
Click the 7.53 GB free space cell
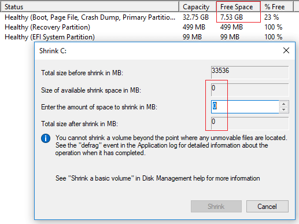pos(231,17)
